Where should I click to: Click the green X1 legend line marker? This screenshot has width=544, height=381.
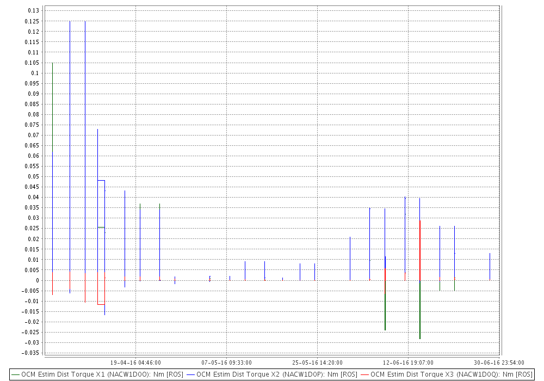point(16,375)
